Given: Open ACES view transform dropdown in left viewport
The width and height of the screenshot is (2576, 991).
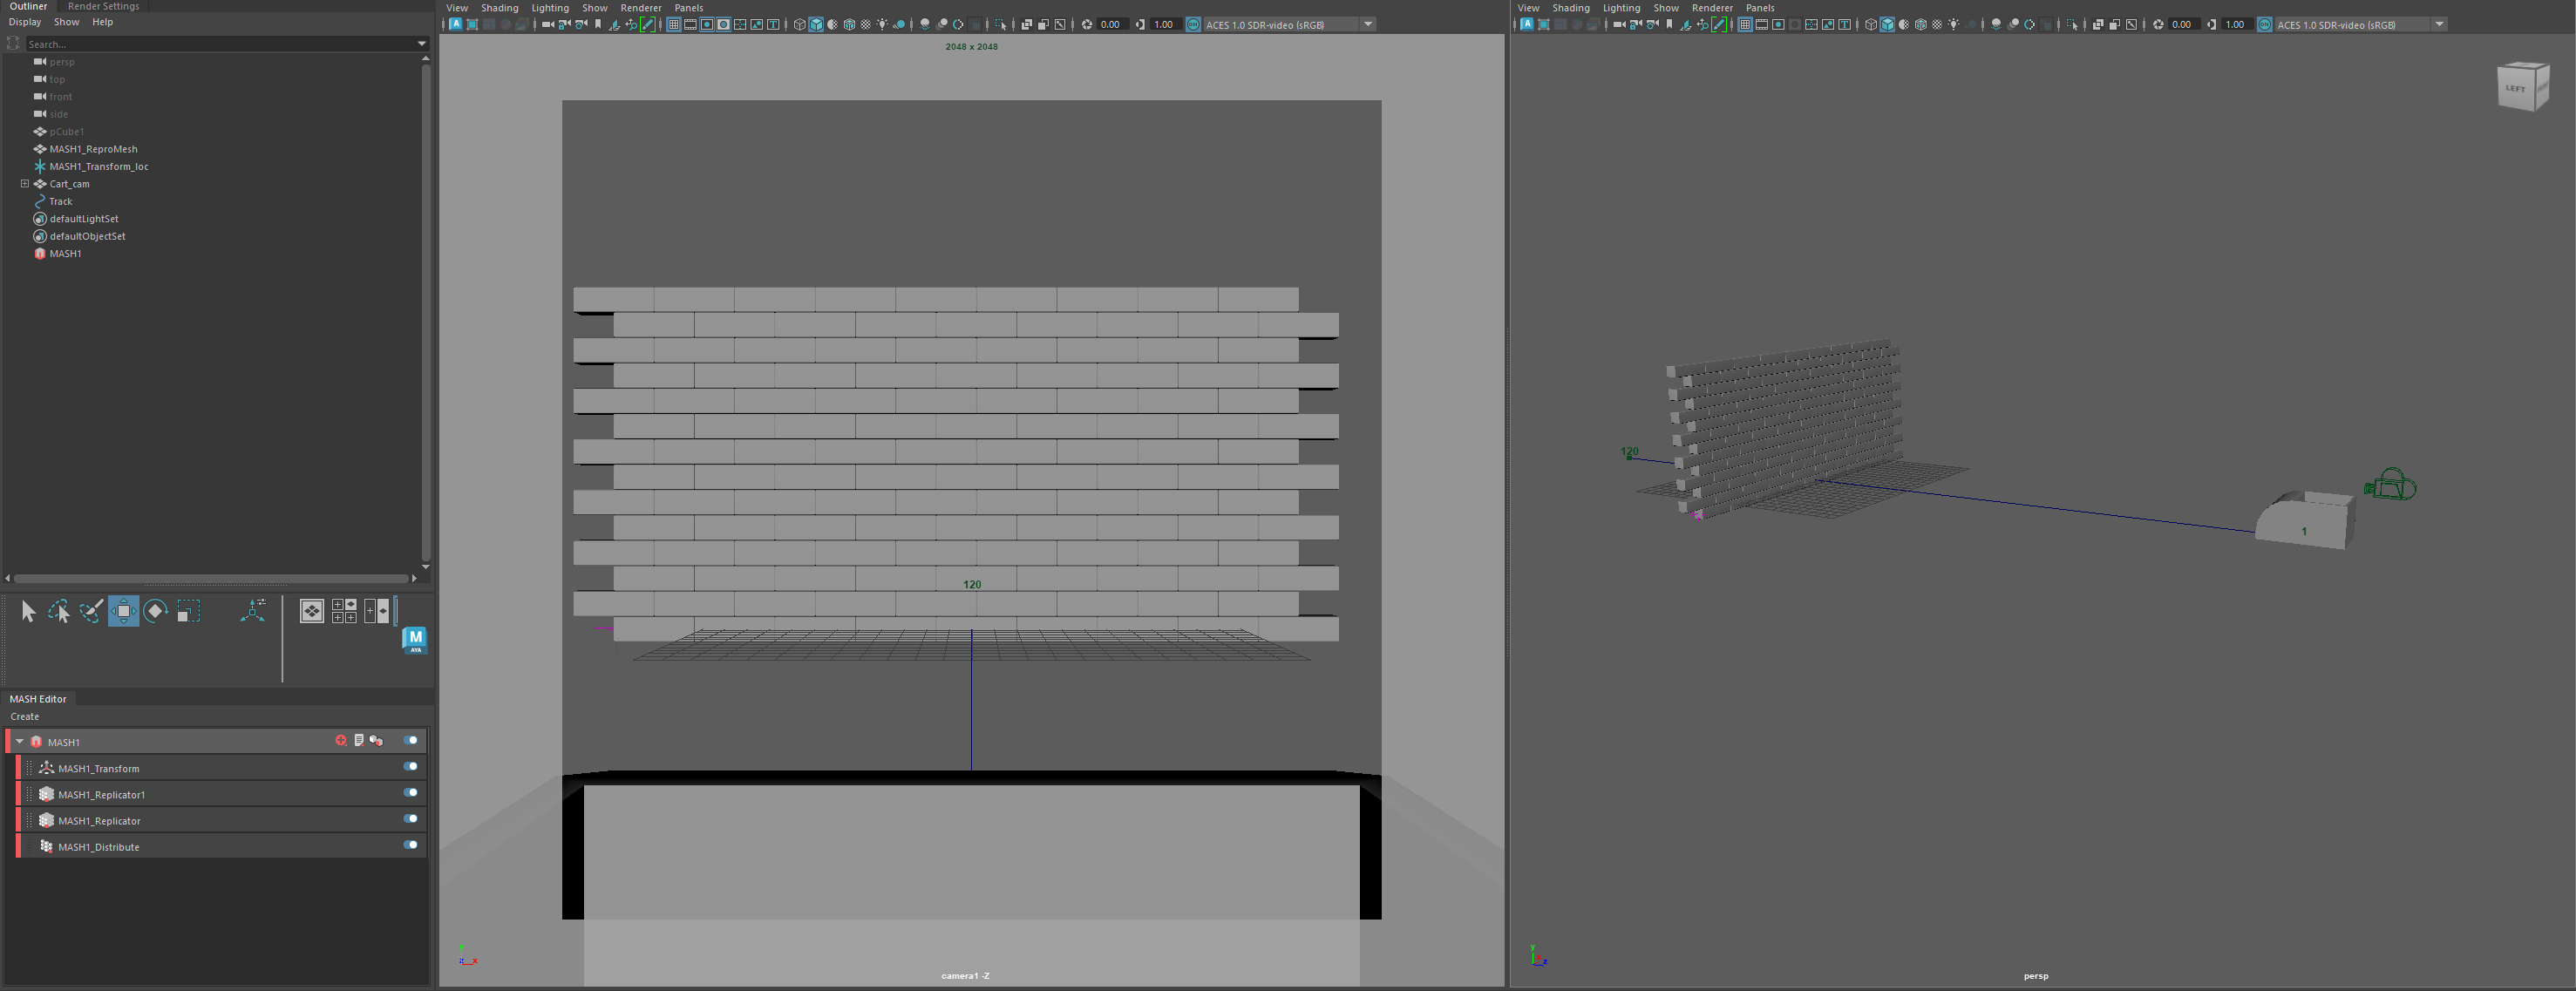Looking at the screenshot, I should (x=1368, y=24).
